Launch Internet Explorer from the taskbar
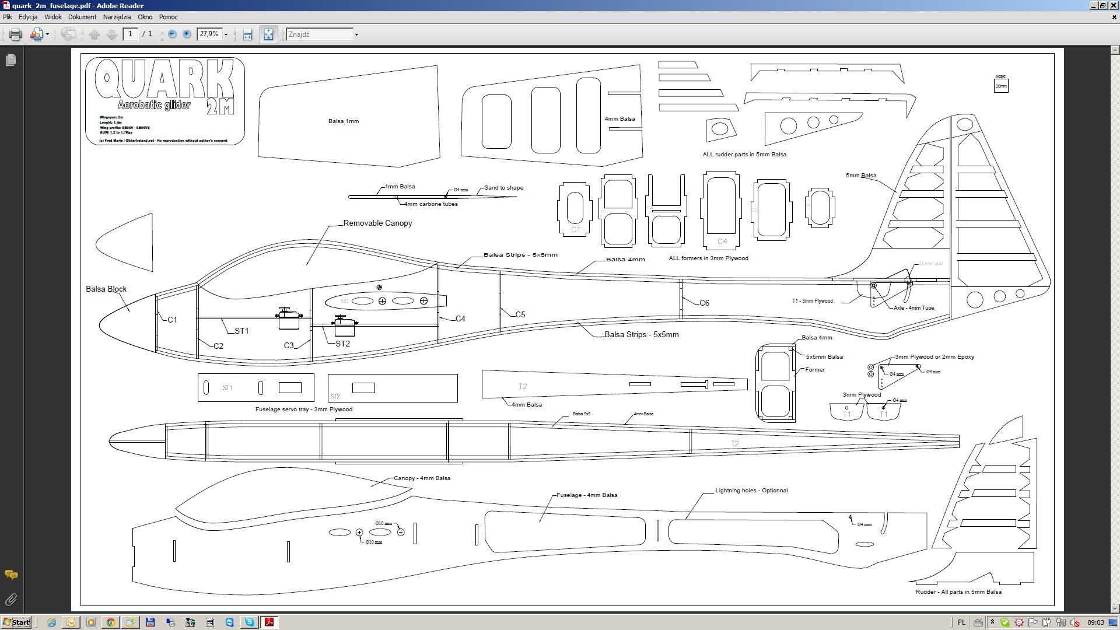 point(51,622)
